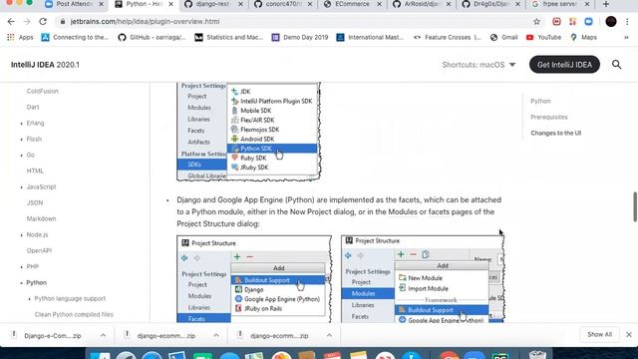638x359 pixels.
Task: Open Dart sidebar entry
Action: point(33,107)
